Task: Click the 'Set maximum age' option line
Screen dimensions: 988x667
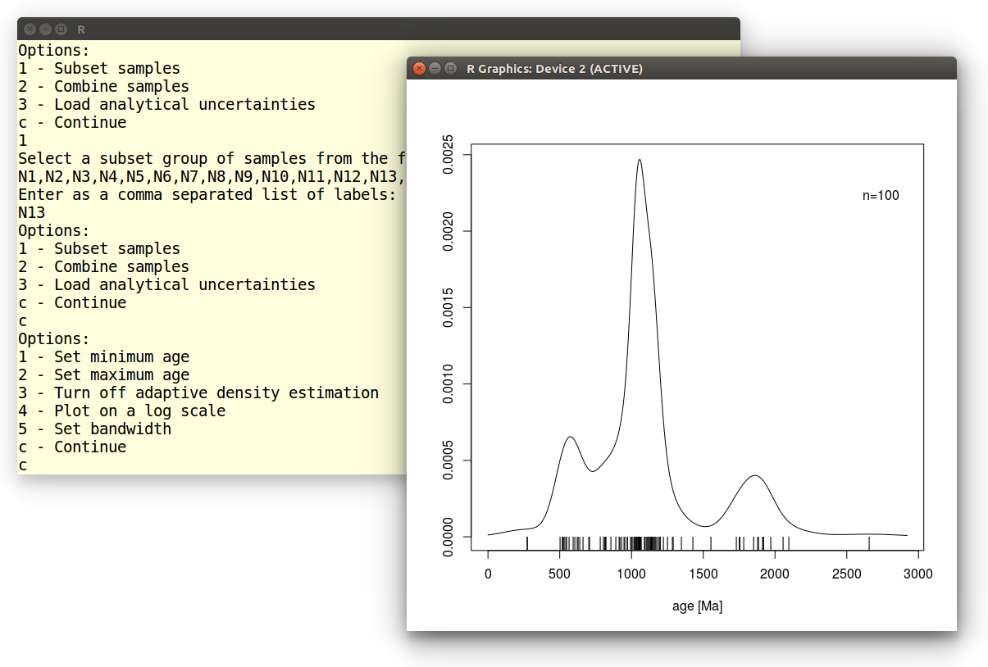Action: pyautogui.click(x=103, y=374)
